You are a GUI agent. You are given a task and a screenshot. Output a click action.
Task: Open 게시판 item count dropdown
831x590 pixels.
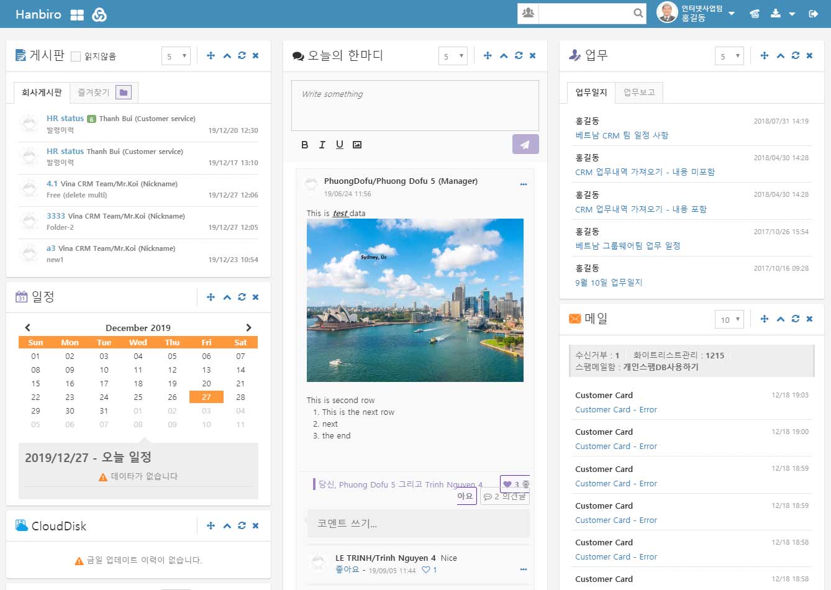[x=175, y=57]
